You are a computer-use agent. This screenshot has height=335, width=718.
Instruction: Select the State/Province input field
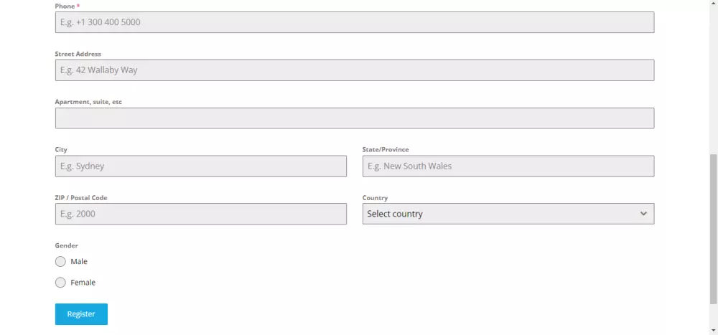508,166
